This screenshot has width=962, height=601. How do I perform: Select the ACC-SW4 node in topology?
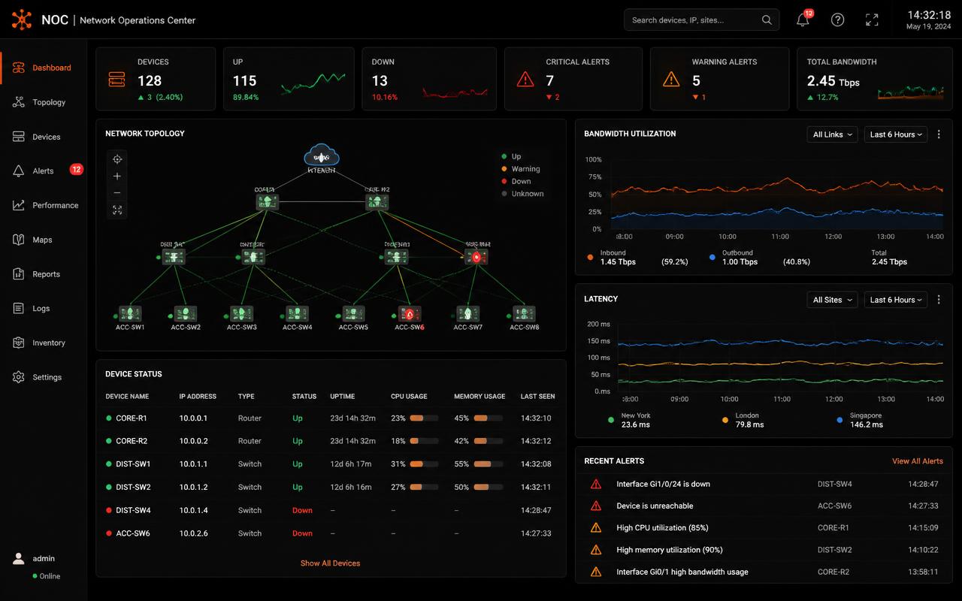point(297,313)
